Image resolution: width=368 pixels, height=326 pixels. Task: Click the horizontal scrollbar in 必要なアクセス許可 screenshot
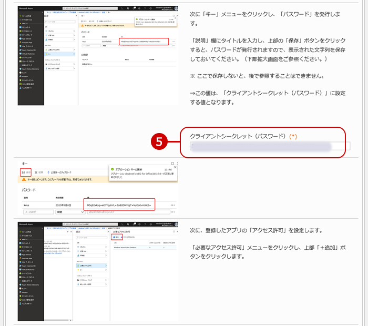pos(56,320)
